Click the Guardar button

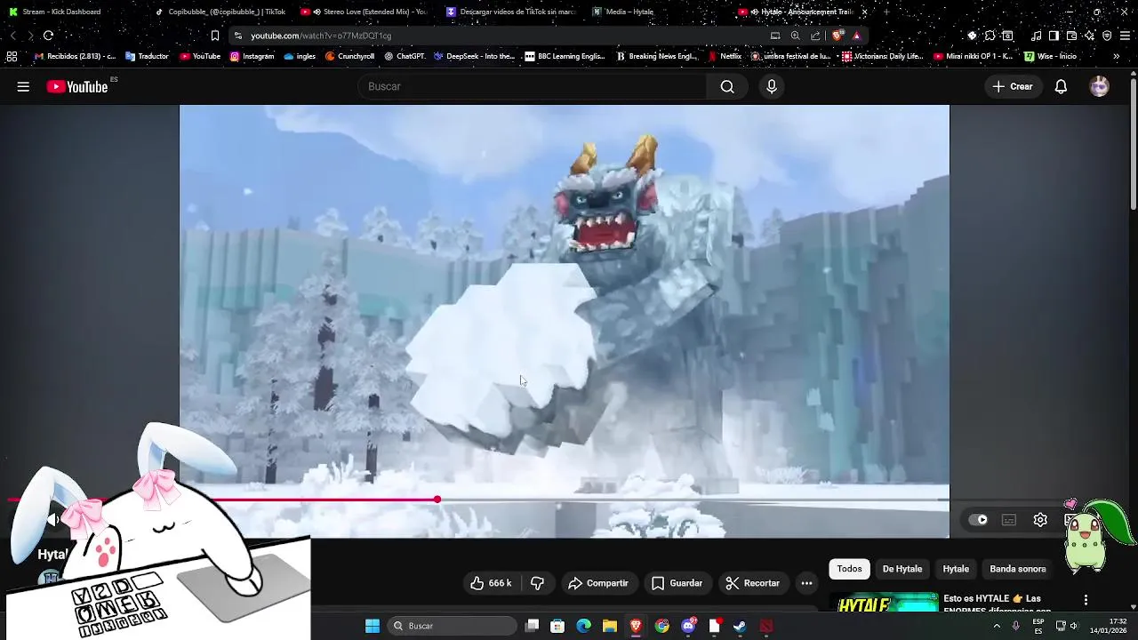click(677, 583)
